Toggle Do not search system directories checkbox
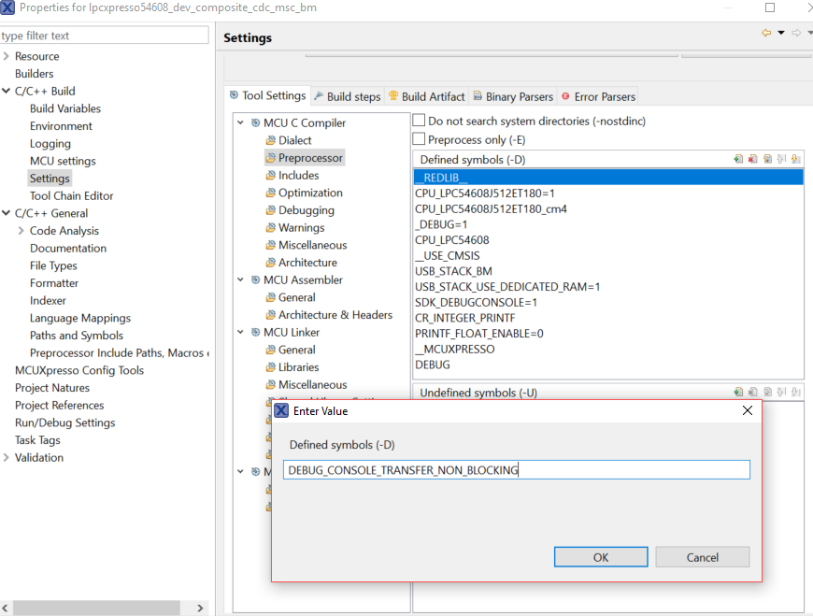The height and width of the screenshot is (616, 813). click(x=419, y=121)
